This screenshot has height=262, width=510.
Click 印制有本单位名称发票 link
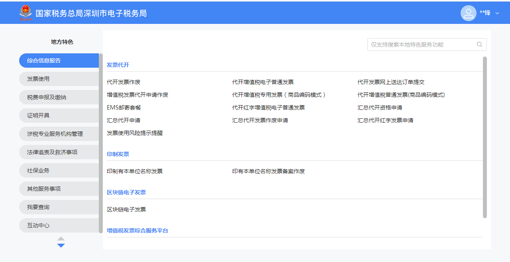(135, 171)
